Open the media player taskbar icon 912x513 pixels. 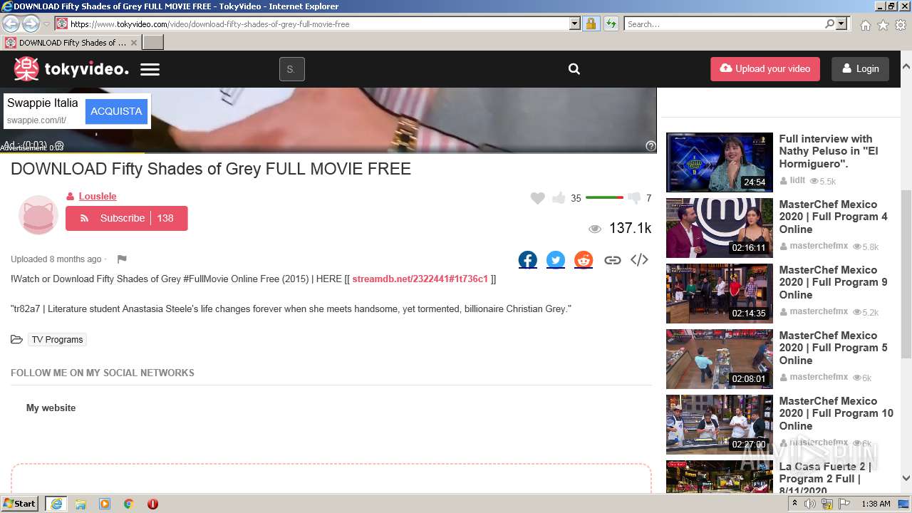[105, 504]
